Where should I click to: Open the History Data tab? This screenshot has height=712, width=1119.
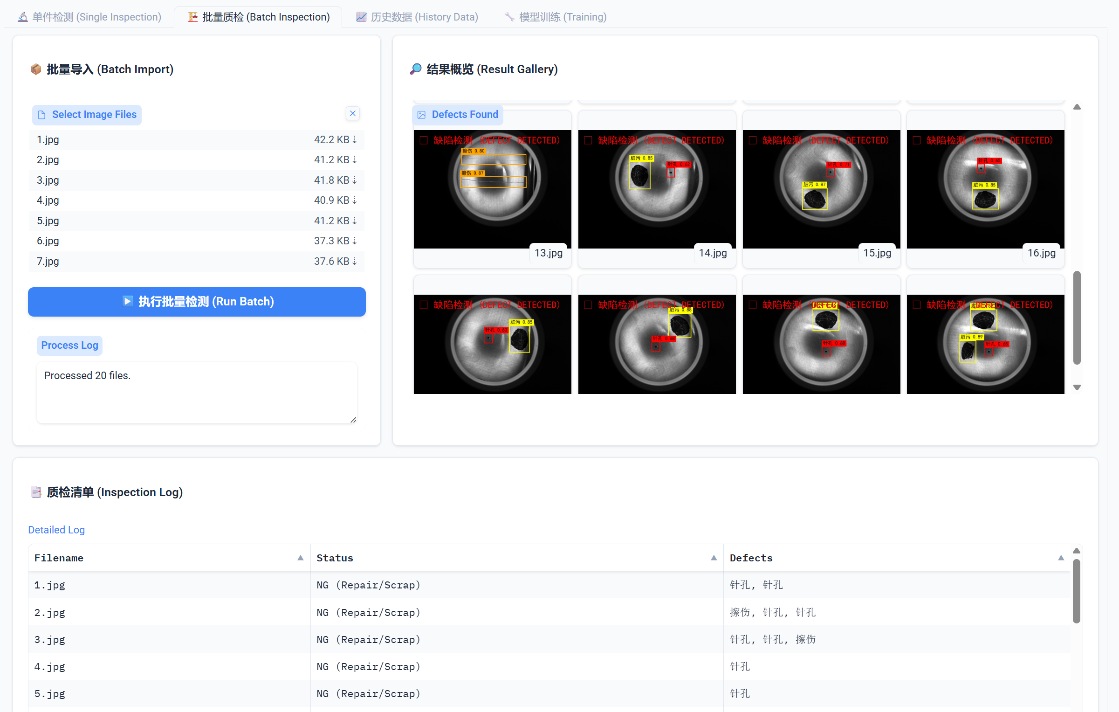[x=417, y=17]
